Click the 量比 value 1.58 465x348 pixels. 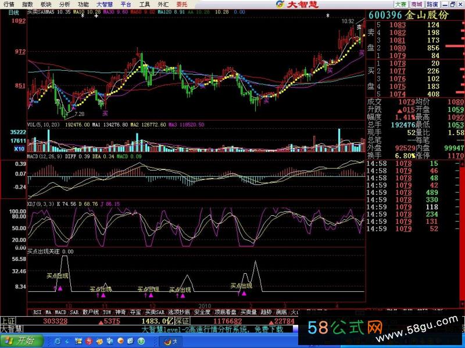pyautogui.click(x=456, y=133)
